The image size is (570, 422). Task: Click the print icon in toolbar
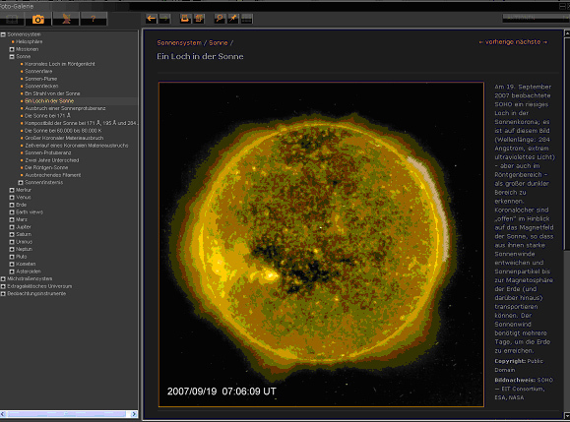coord(185,19)
